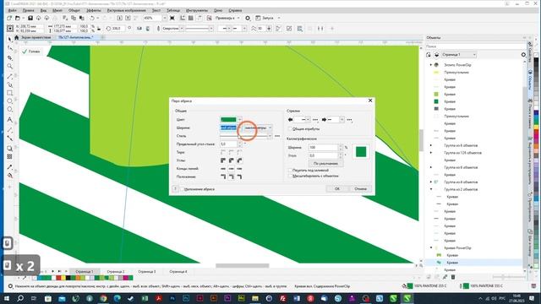
Task: Select the Text tool letter A
Action: click(x=9, y=120)
